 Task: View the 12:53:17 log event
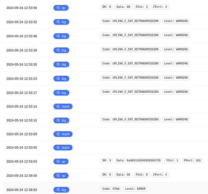tap(61, 93)
